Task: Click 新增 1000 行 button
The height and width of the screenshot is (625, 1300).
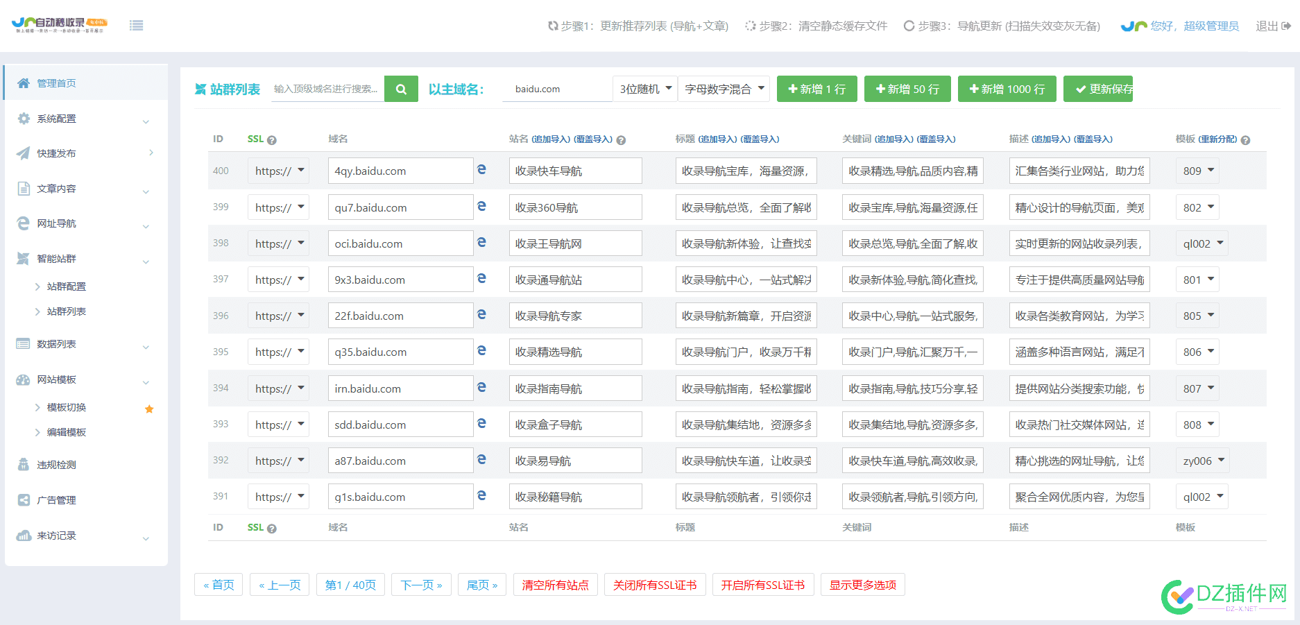Action: (x=1007, y=89)
